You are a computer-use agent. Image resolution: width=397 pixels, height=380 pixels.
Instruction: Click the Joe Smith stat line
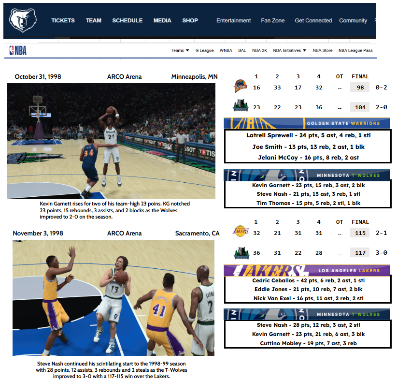pos(309,147)
